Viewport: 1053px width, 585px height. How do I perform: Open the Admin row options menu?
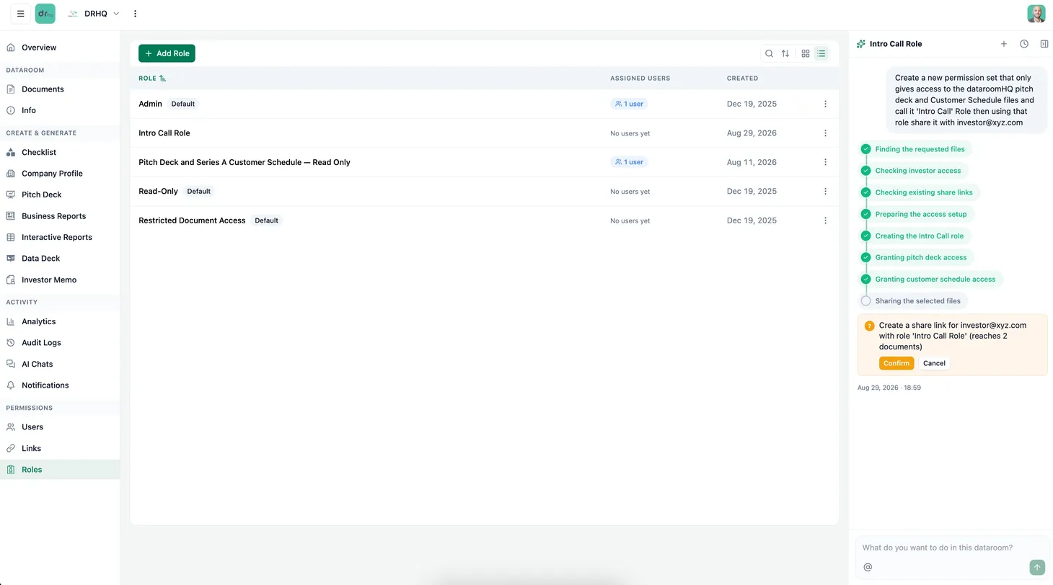click(825, 104)
